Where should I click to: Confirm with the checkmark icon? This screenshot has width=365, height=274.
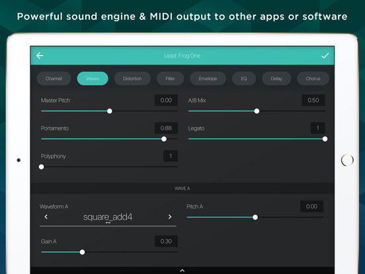click(325, 56)
